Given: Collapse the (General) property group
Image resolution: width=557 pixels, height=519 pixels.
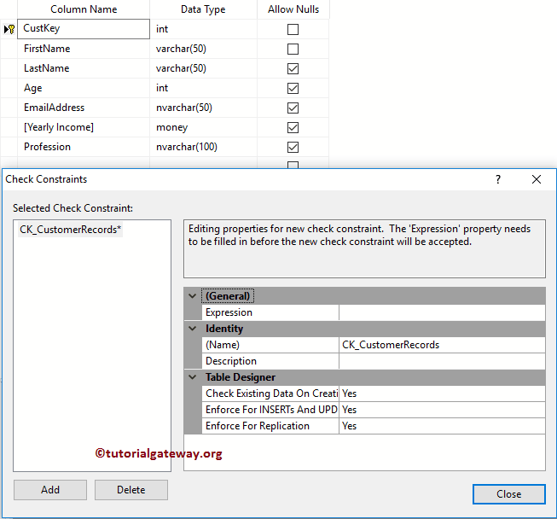Looking at the screenshot, I should (192, 295).
